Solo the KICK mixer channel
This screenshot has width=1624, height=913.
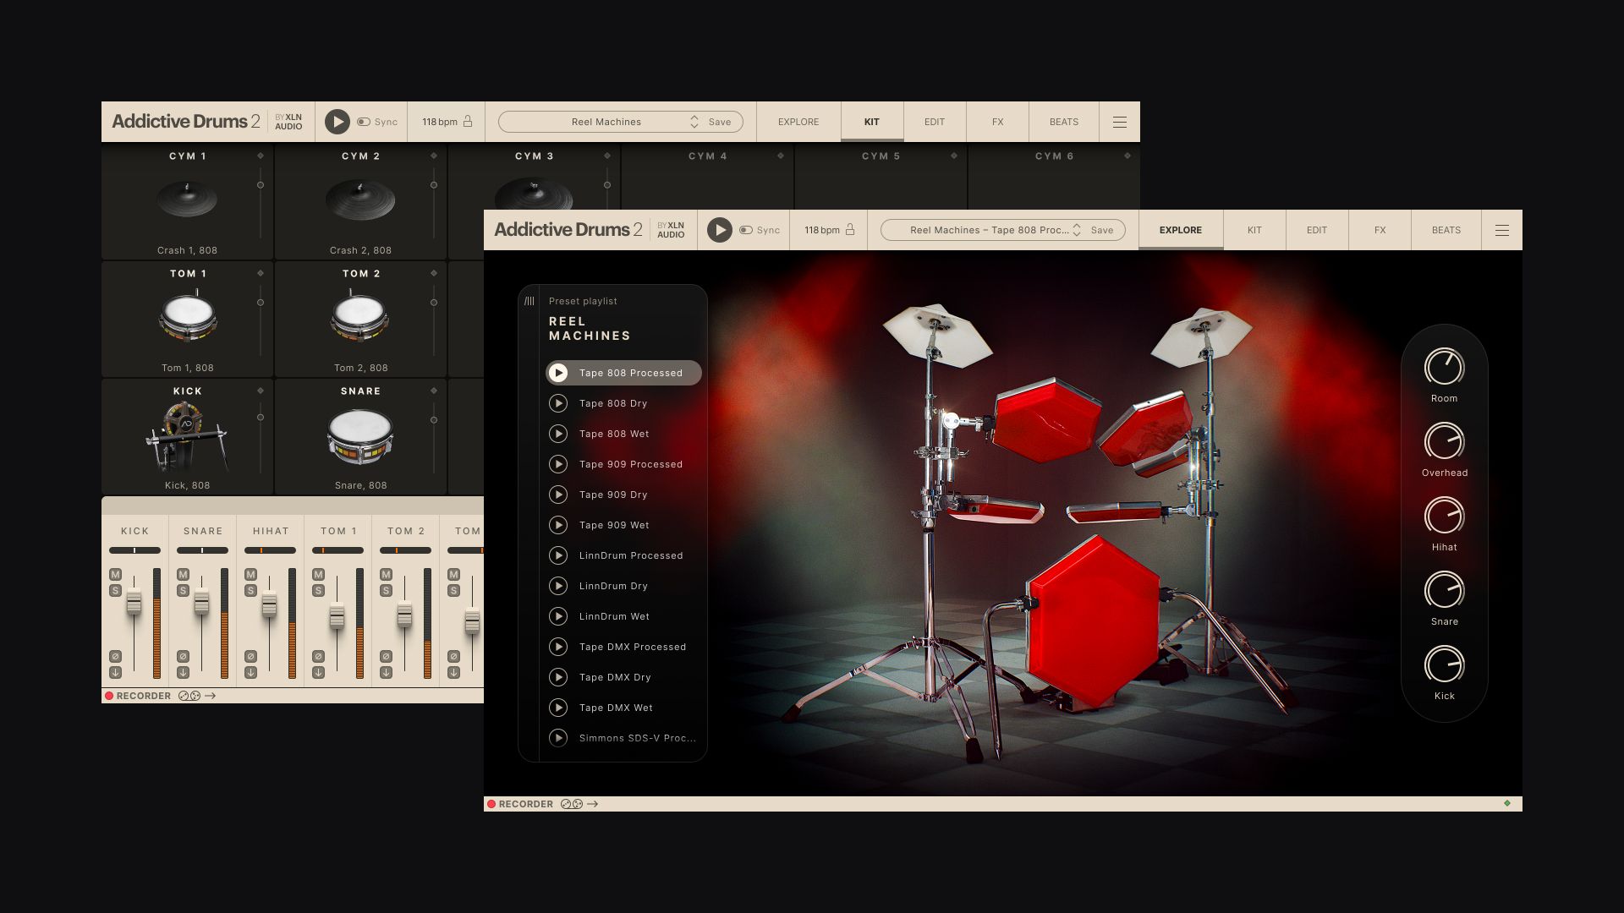click(x=115, y=591)
